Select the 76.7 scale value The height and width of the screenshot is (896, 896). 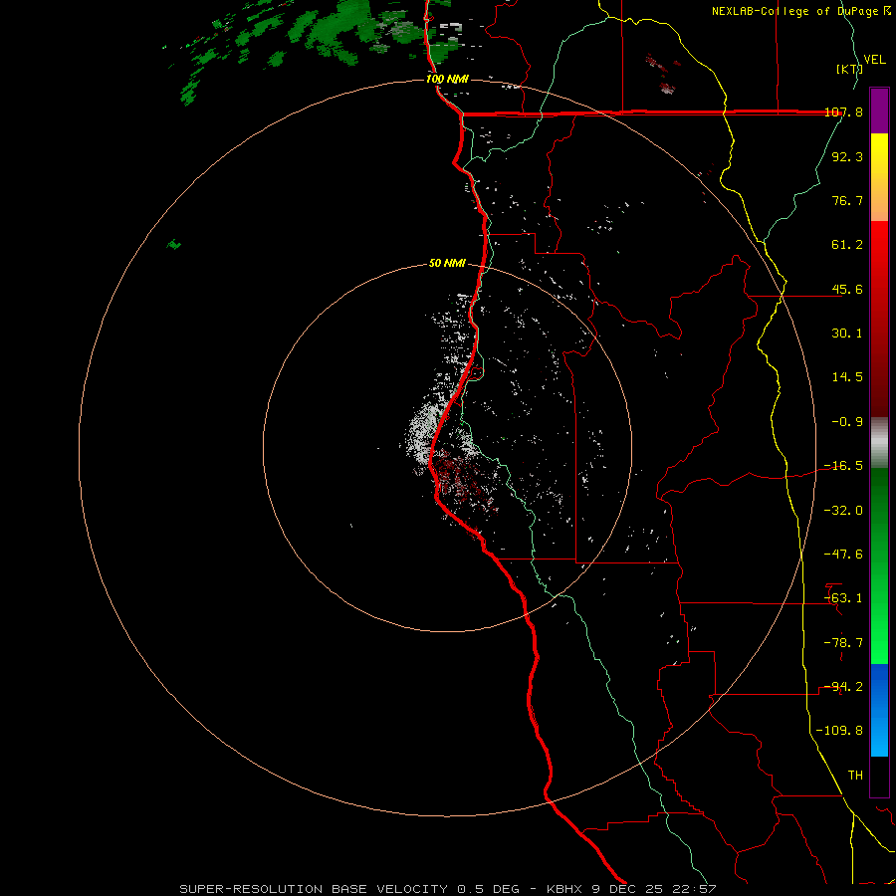tap(847, 200)
